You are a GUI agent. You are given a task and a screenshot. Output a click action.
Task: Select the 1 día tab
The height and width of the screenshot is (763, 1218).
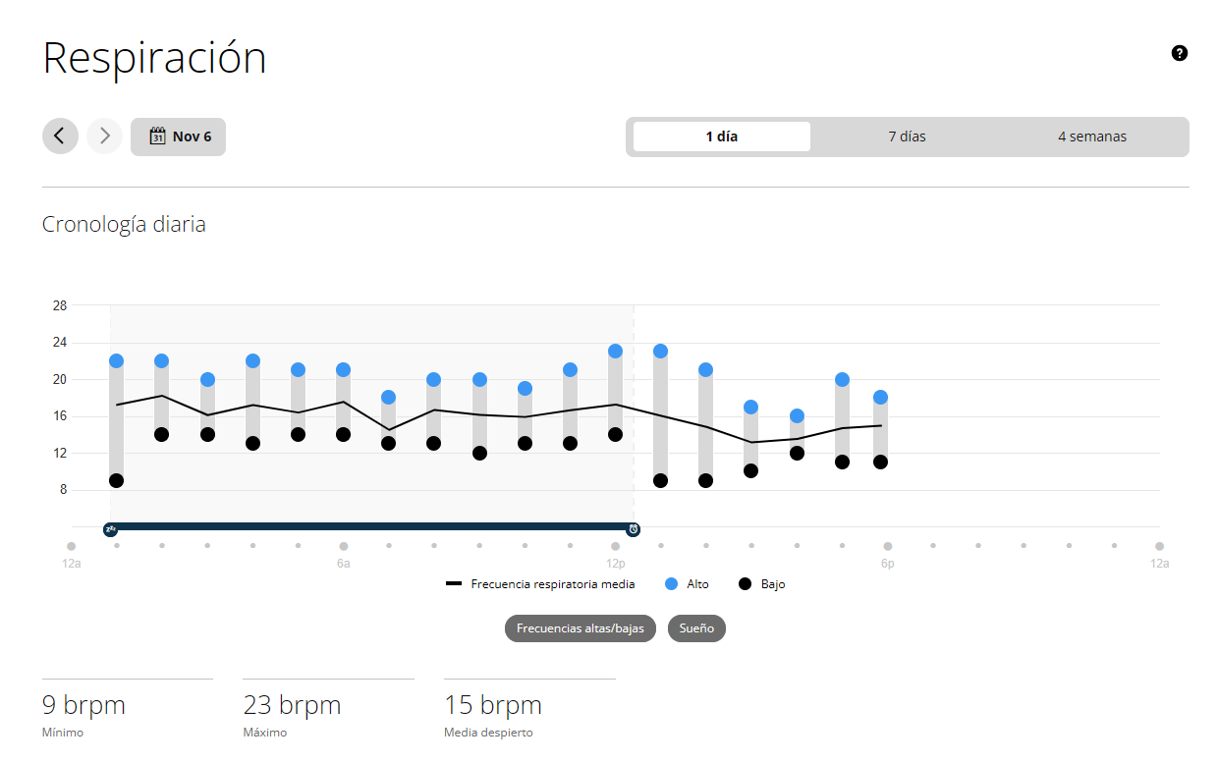coord(721,136)
